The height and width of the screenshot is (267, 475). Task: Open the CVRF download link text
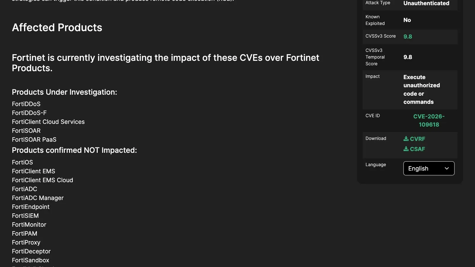[417, 139]
